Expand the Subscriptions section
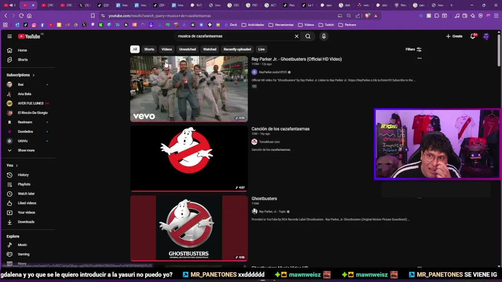The width and height of the screenshot is (502, 282). 20,75
